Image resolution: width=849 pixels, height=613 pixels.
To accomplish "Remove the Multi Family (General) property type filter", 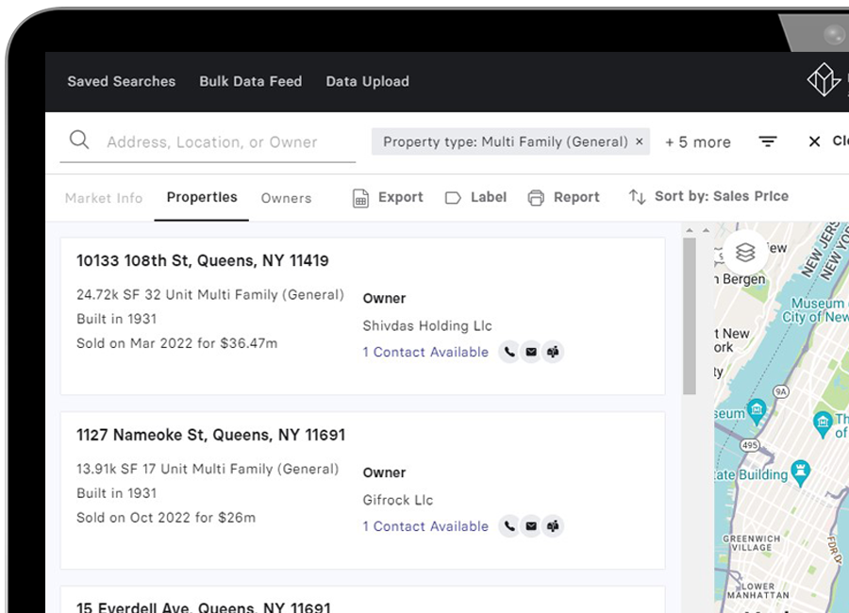I will [640, 141].
